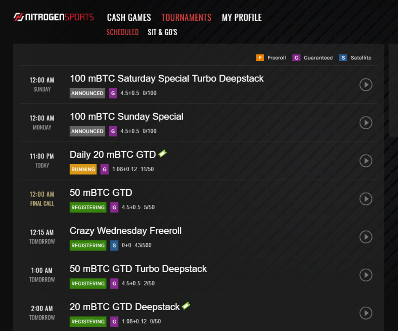Go to Cash Games menu
This screenshot has width=398, height=331.
[129, 17]
